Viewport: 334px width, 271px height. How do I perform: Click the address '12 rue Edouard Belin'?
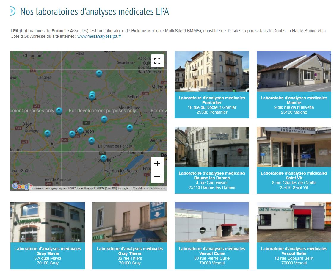coord(294,258)
